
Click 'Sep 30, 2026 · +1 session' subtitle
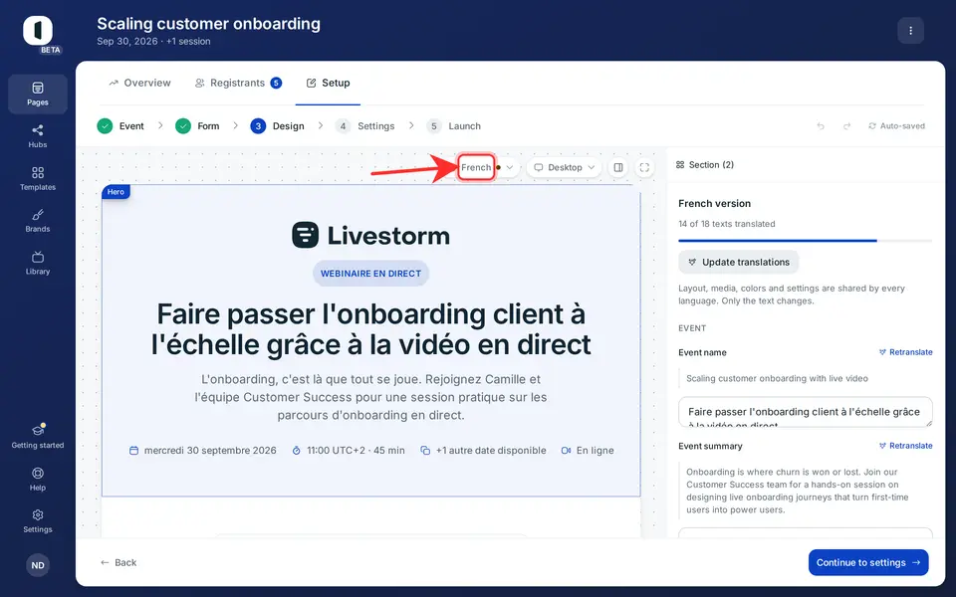point(153,42)
